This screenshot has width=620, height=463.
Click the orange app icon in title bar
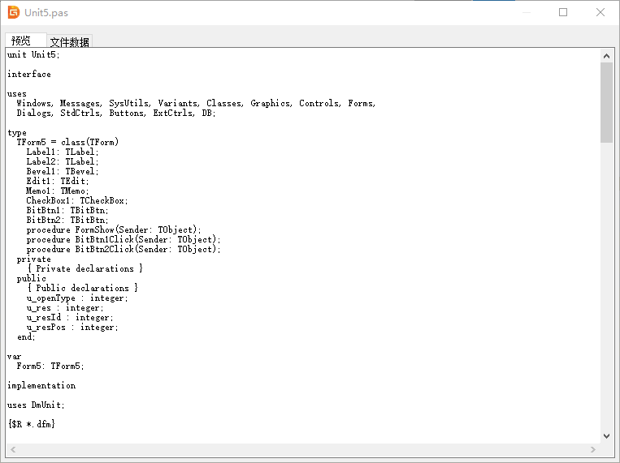[14, 12]
